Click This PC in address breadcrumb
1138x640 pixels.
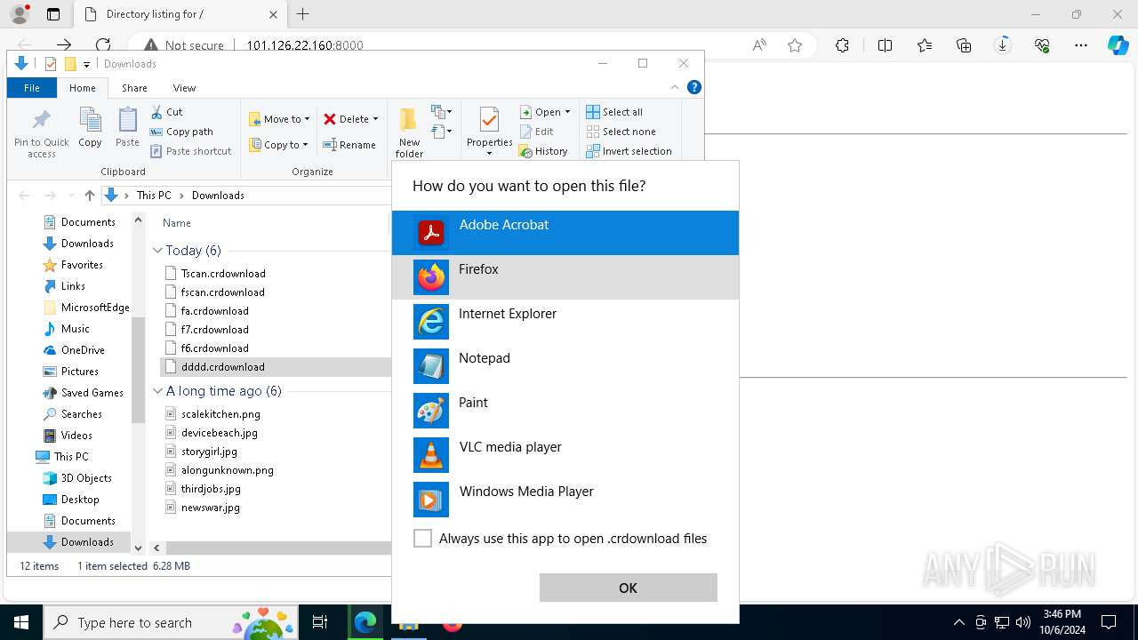tap(154, 196)
